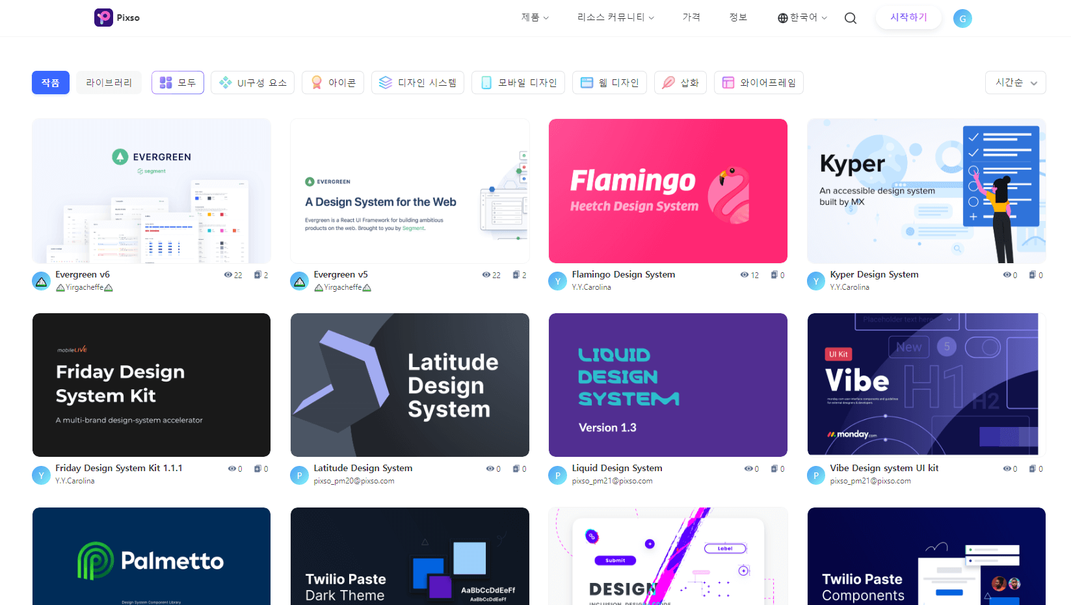Open the Kyper Design System title link
1071x605 pixels.
pyautogui.click(x=875, y=274)
